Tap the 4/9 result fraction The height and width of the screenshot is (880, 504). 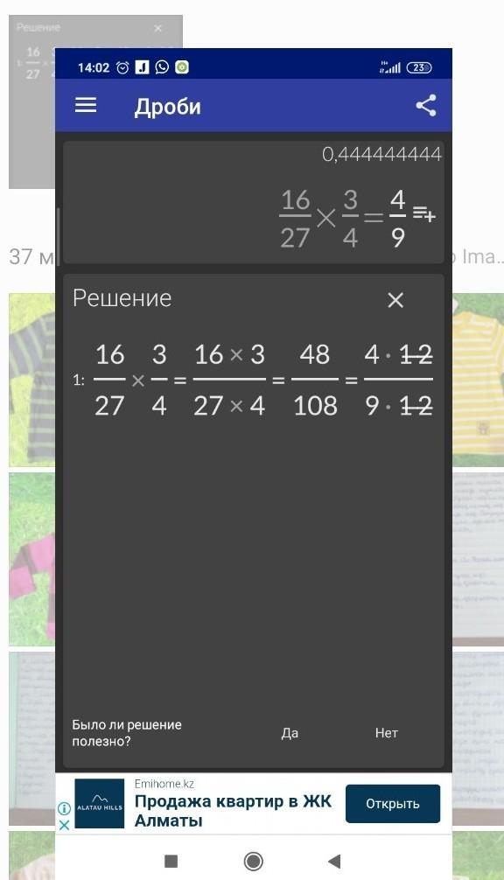398,219
